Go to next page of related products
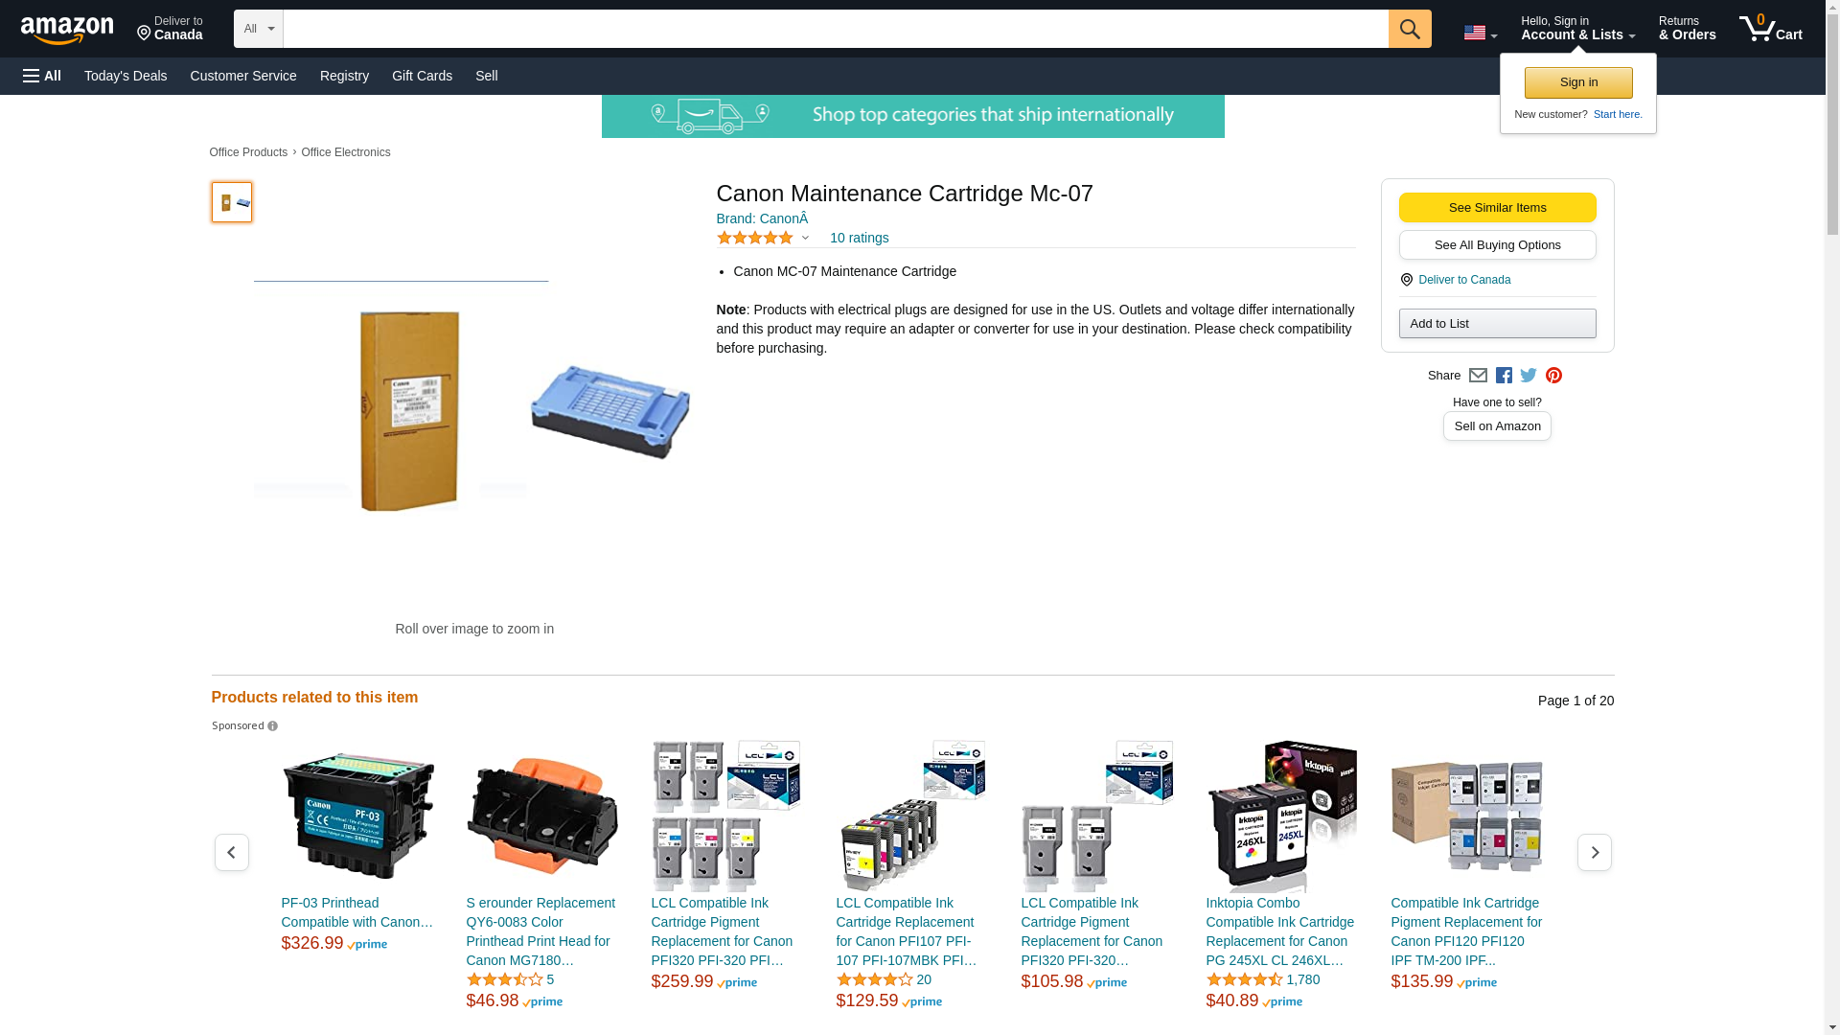This screenshot has height=1035, width=1840. [1594, 852]
